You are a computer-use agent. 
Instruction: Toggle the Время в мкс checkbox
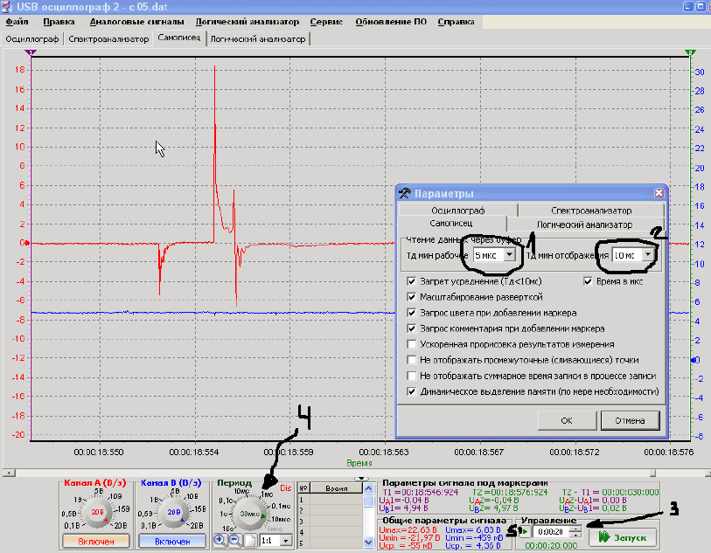(588, 281)
